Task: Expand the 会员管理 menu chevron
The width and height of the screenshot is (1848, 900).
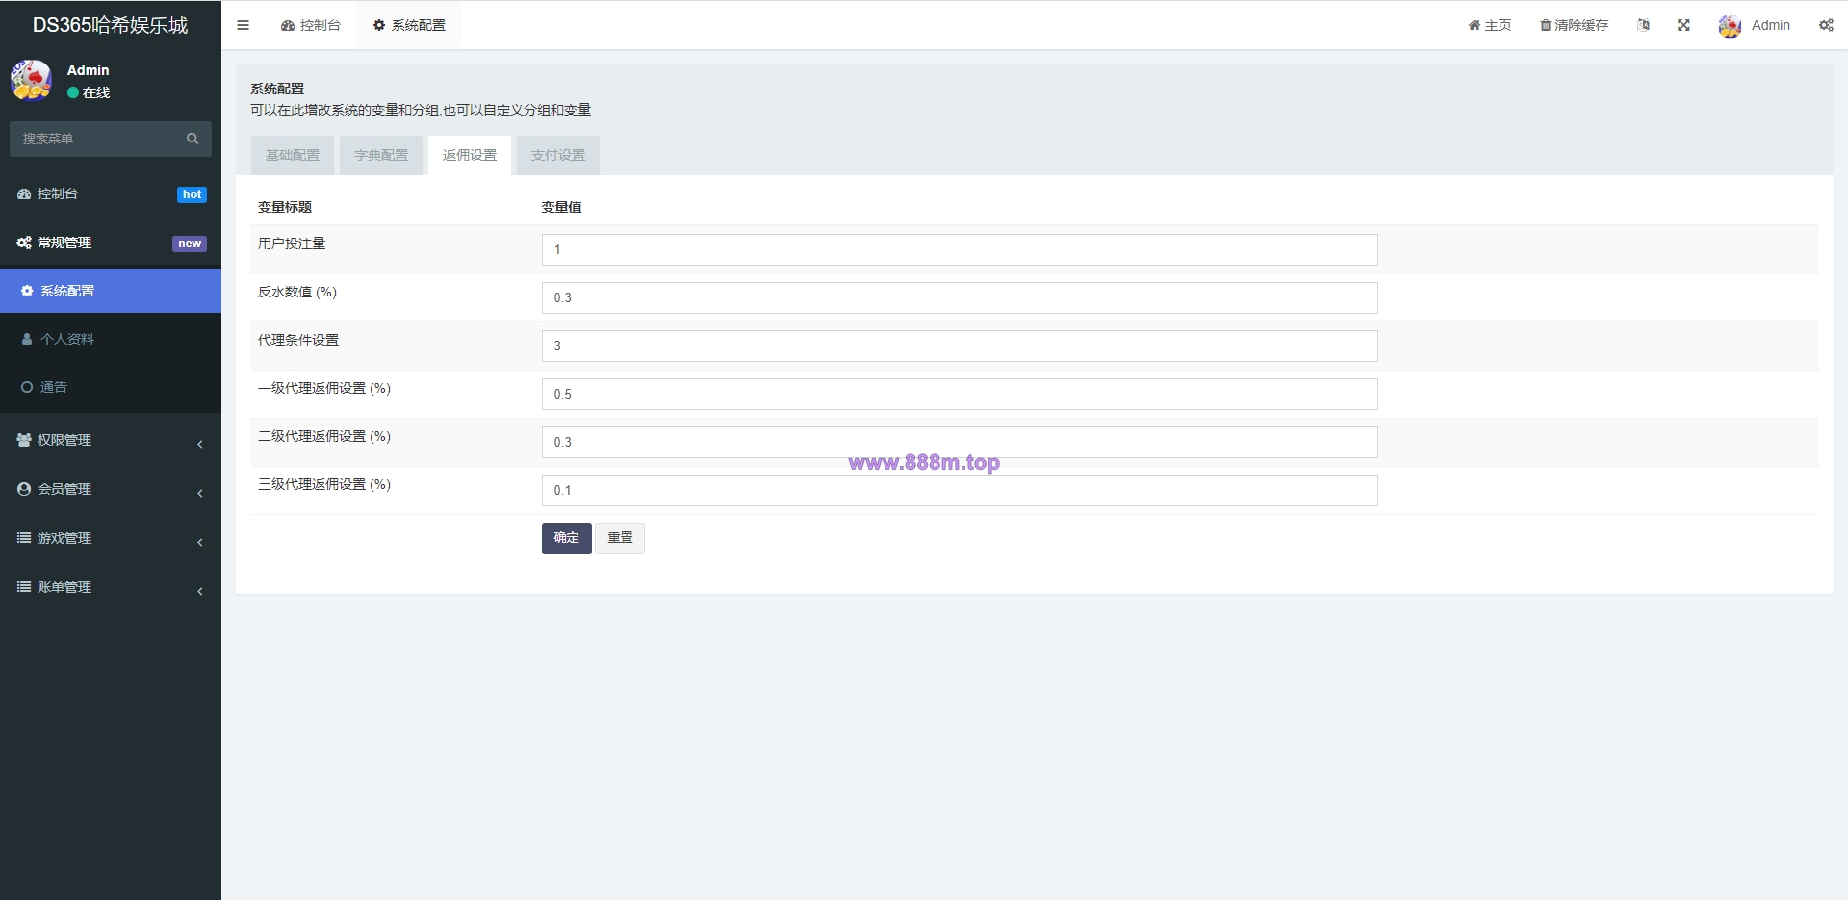Action: tap(200, 493)
